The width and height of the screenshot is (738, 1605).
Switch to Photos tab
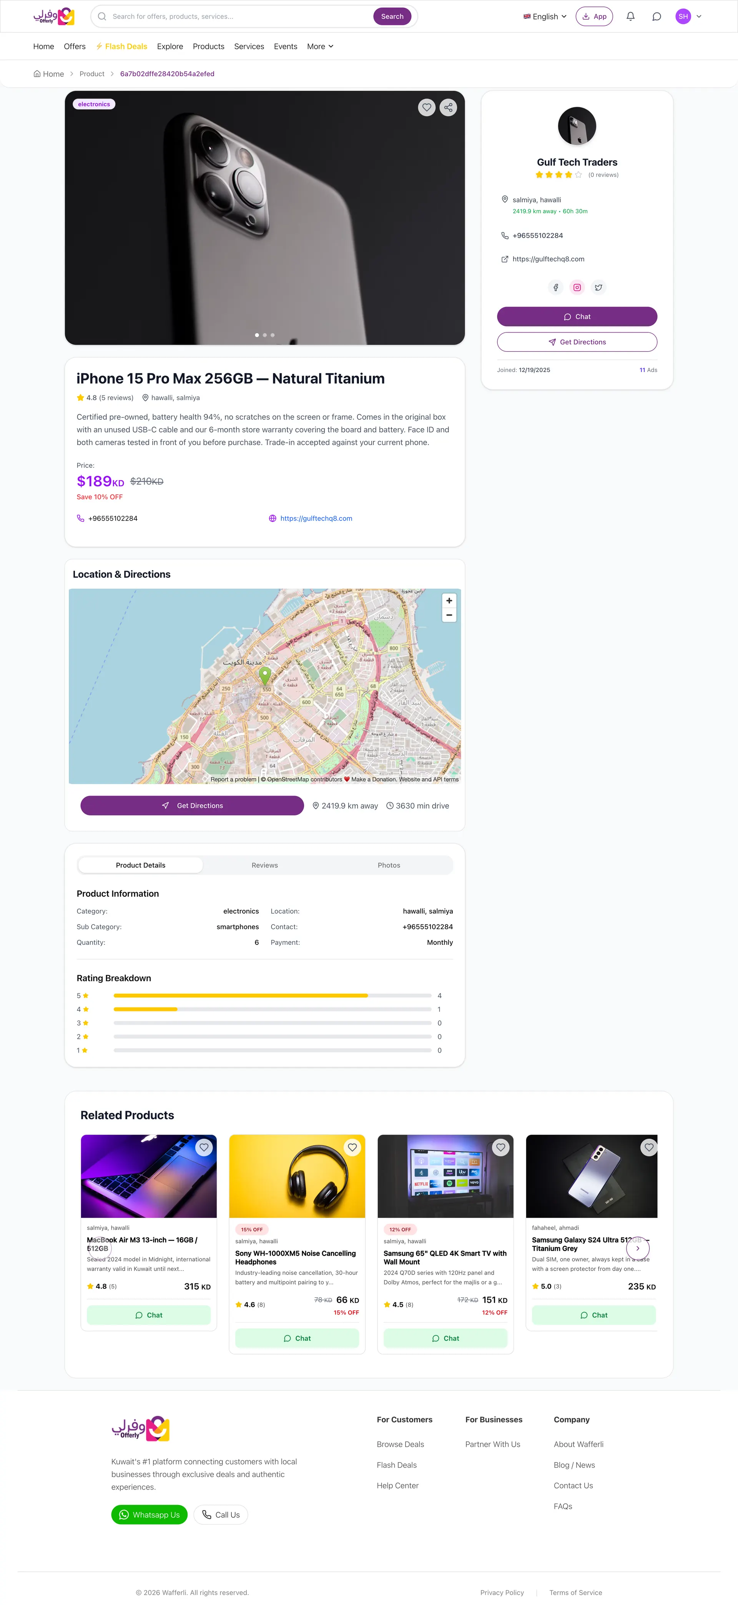[389, 865]
